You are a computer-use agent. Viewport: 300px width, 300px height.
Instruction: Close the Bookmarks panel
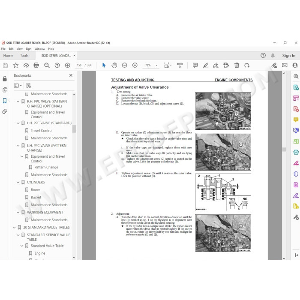click(71, 75)
